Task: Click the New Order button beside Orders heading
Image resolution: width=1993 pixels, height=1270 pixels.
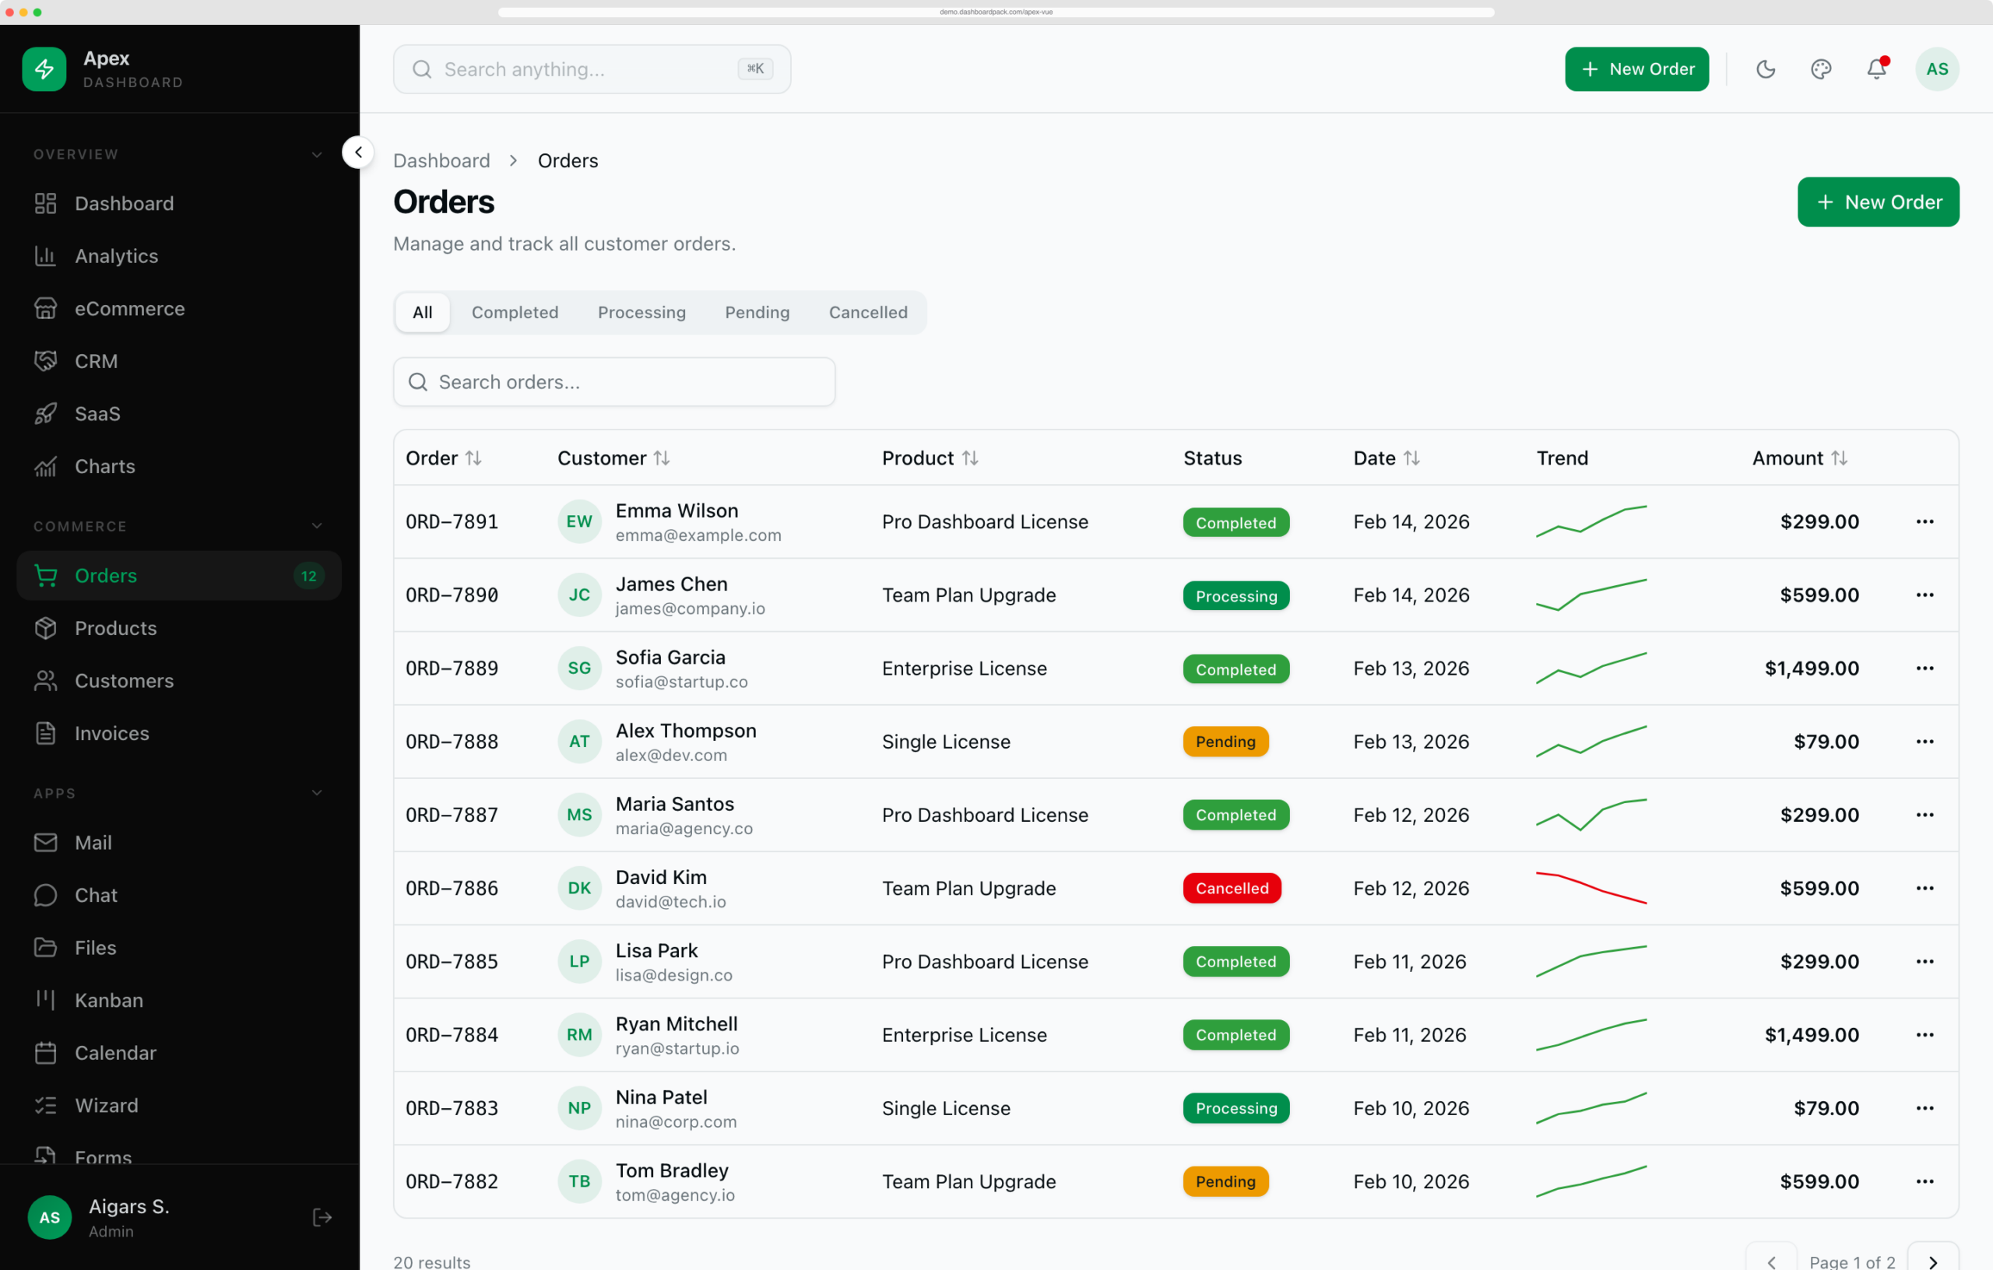Action: point(1878,202)
